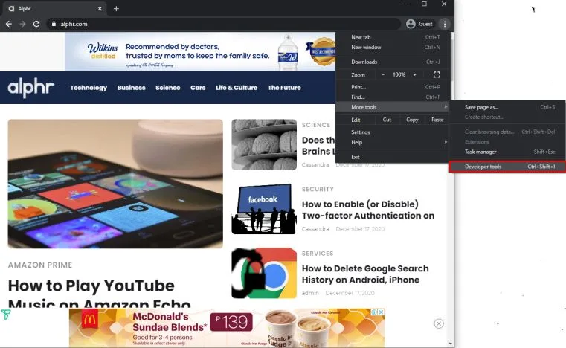The height and width of the screenshot is (348, 566).
Task: Open the Science nav link
Action: [x=168, y=88]
